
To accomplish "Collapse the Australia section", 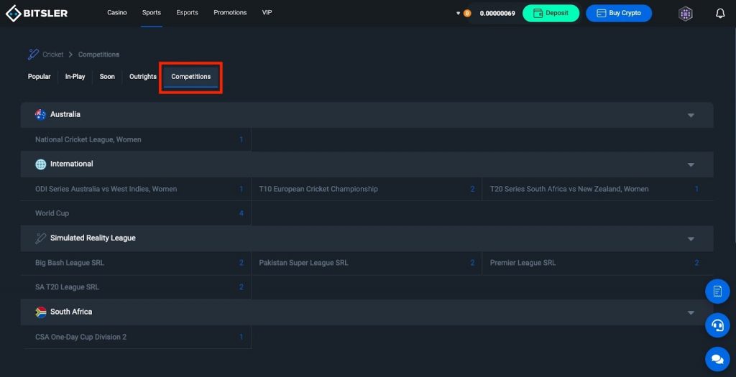I will pos(691,115).
